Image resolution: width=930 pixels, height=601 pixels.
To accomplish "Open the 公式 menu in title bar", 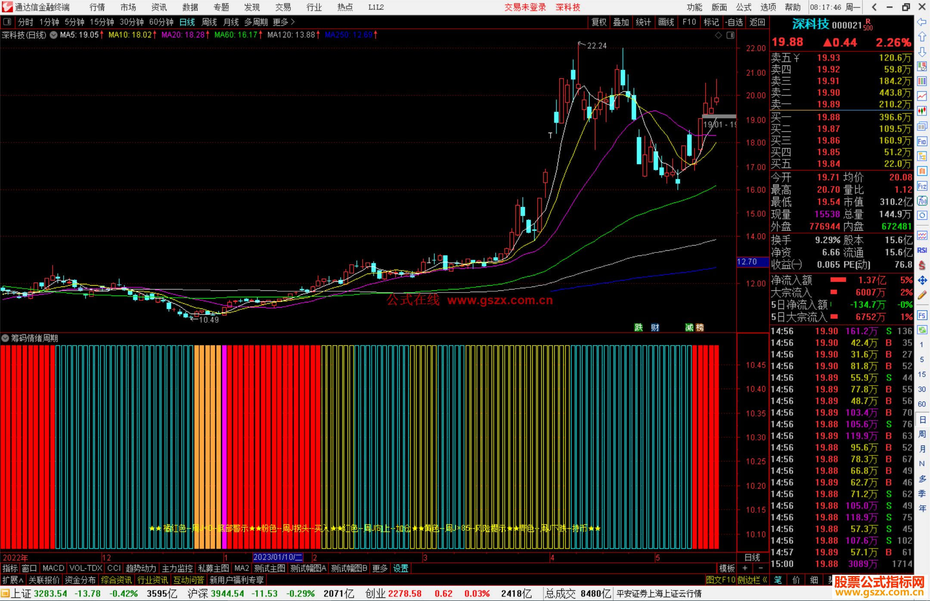I will click(744, 7).
